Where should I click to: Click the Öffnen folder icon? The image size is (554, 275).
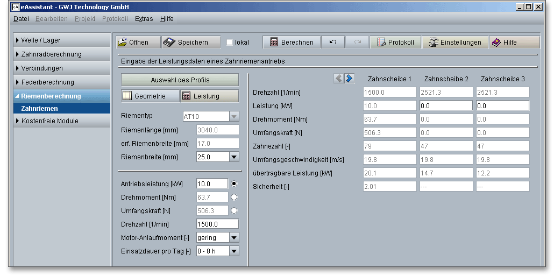[x=123, y=43]
